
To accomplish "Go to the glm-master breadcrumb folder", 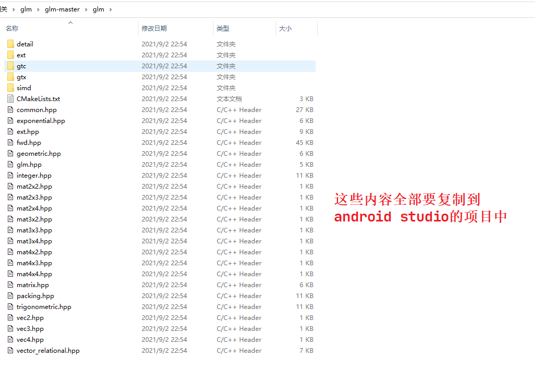I will tap(62, 9).
